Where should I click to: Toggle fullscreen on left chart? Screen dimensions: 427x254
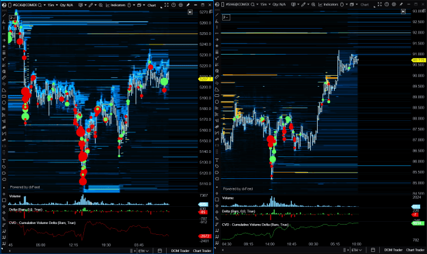point(167,5)
